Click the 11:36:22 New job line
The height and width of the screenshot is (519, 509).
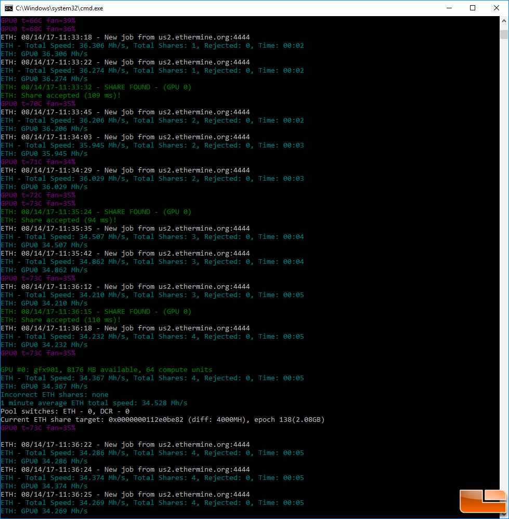125,445
